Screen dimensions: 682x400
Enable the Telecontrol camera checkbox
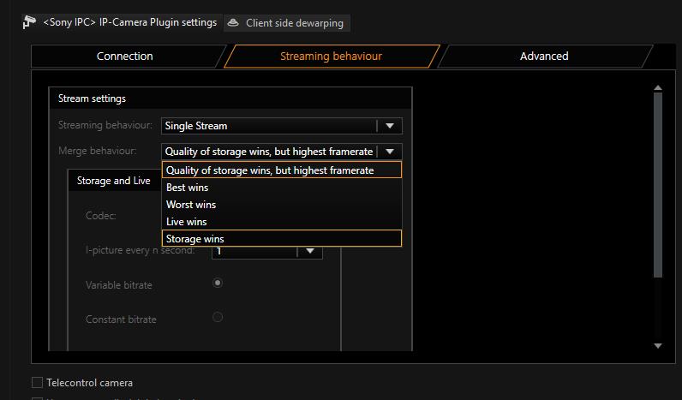tap(37, 383)
